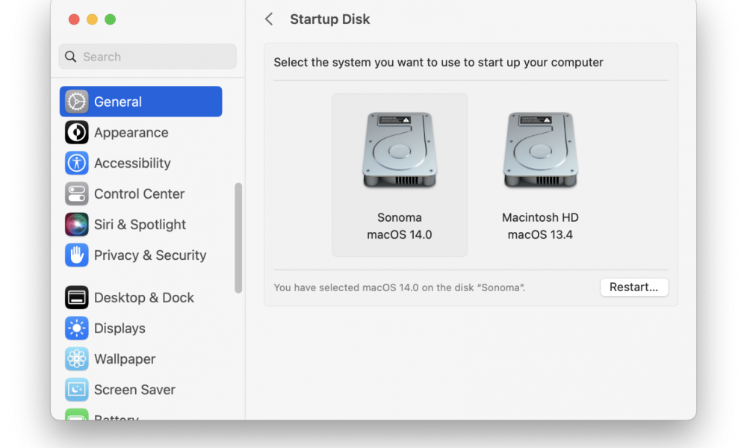Click Privacy & Security hand icon
This screenshot has width=747, height=448.
76,255
